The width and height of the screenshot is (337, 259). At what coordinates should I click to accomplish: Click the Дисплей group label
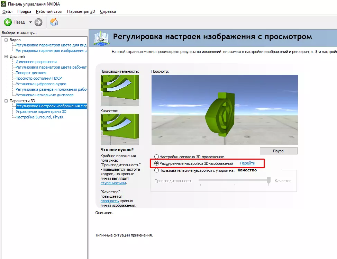[x=17, y=56]
